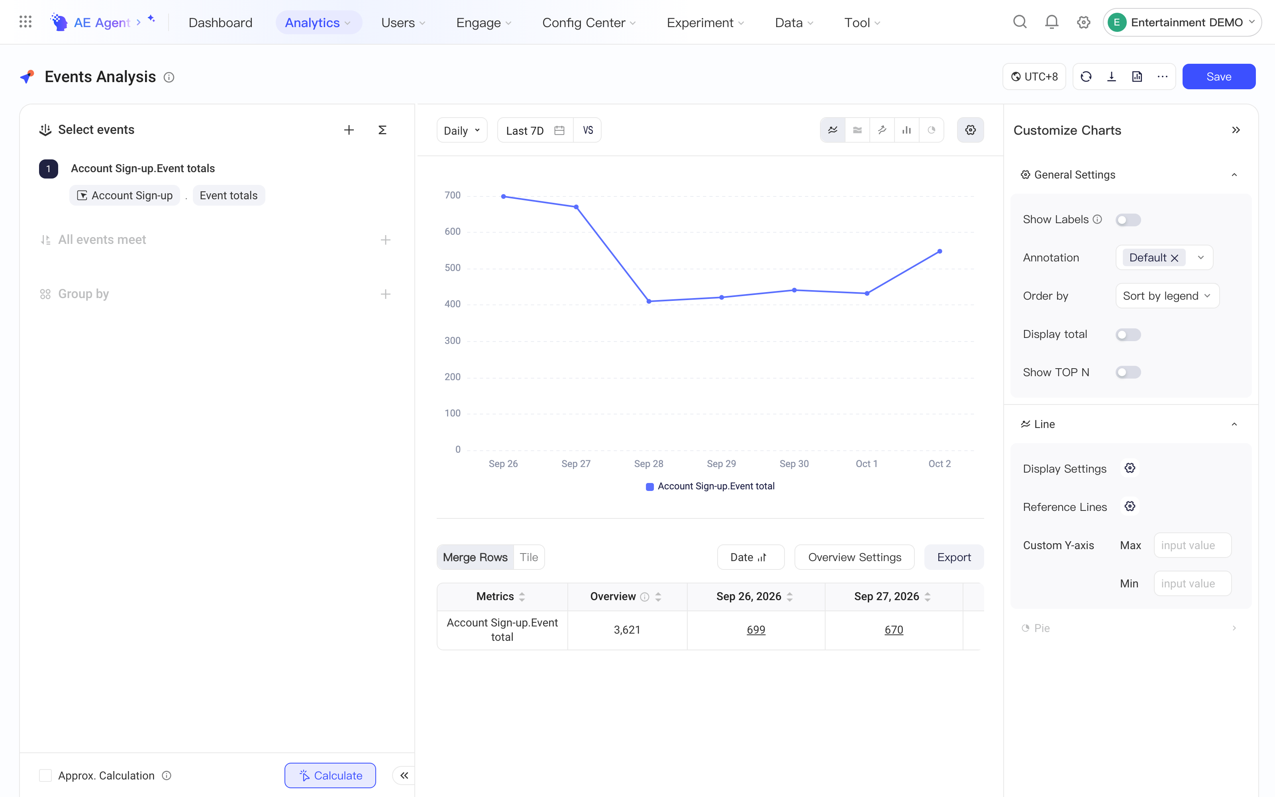
Task: Switch to the line chart view
Action: (x=832, y=130)
